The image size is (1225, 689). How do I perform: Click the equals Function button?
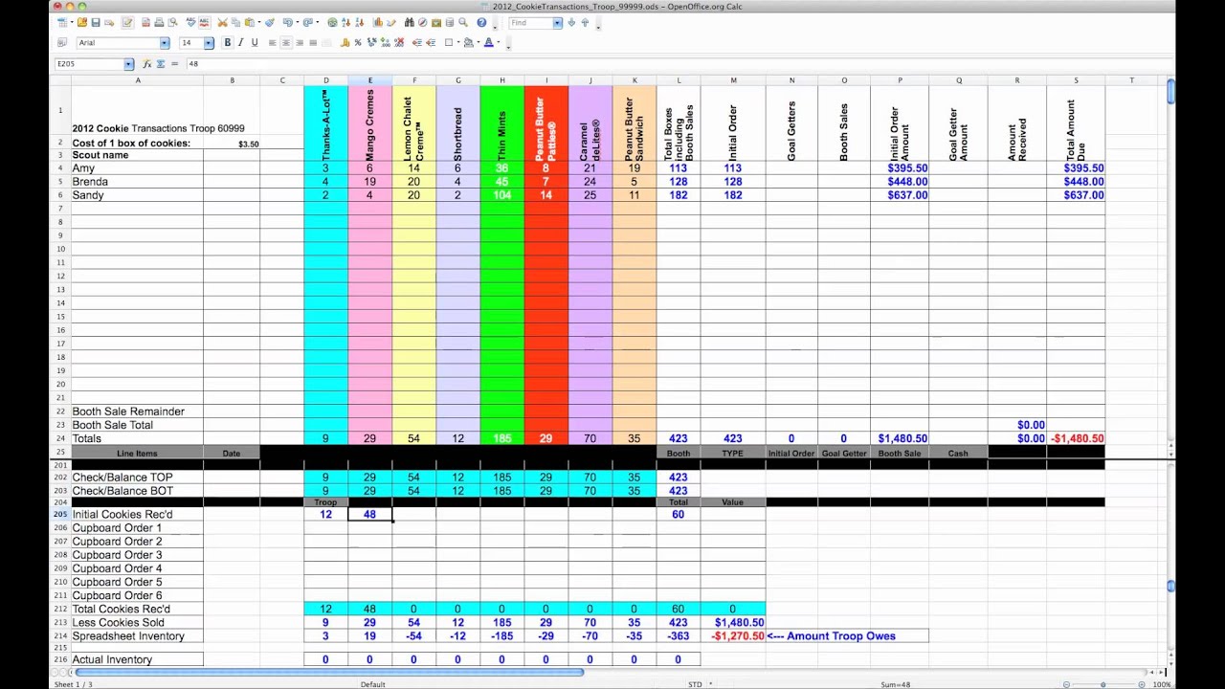(174, 64)
